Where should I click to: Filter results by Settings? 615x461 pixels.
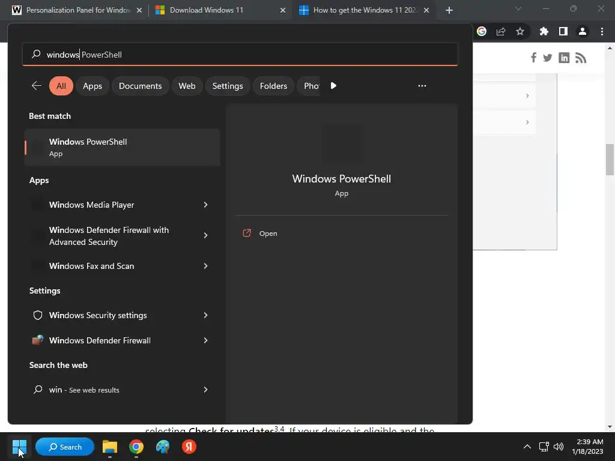228,86
